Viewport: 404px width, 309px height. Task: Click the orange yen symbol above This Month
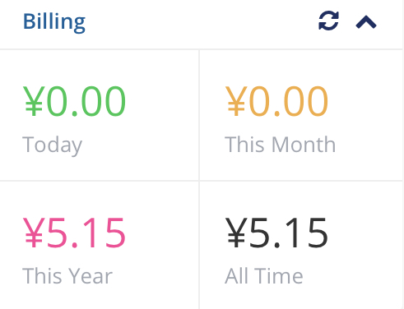[235, 101]
